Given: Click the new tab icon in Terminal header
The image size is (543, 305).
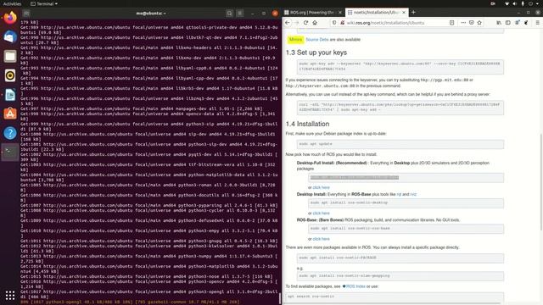Looking at the screenshot, I should pyautogui.click(x=26, y=14).
